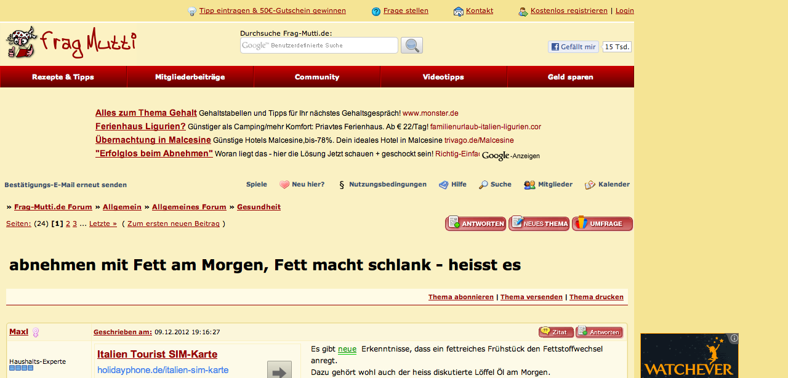Open the Rezepte & Tipps menu
The height and width of the screenshot is (378, 788).
click(63, 77)
